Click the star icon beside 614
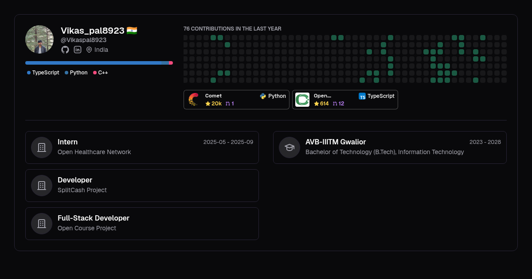This screenshot has height=279, width=532. [317, 104]
